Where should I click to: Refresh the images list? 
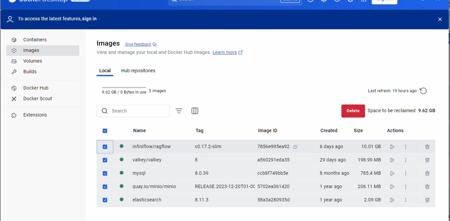click(x=423, y=91)
